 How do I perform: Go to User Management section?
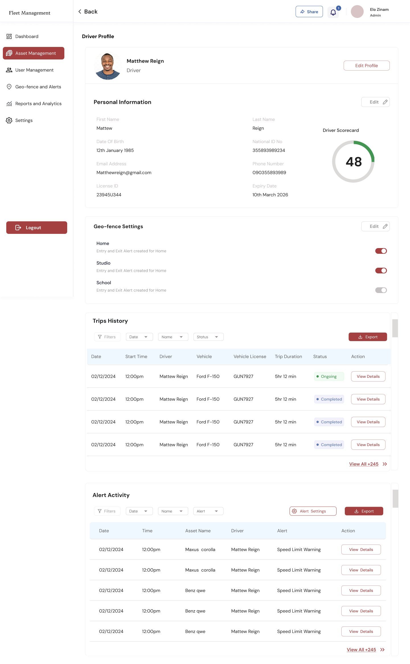point(34,70)
